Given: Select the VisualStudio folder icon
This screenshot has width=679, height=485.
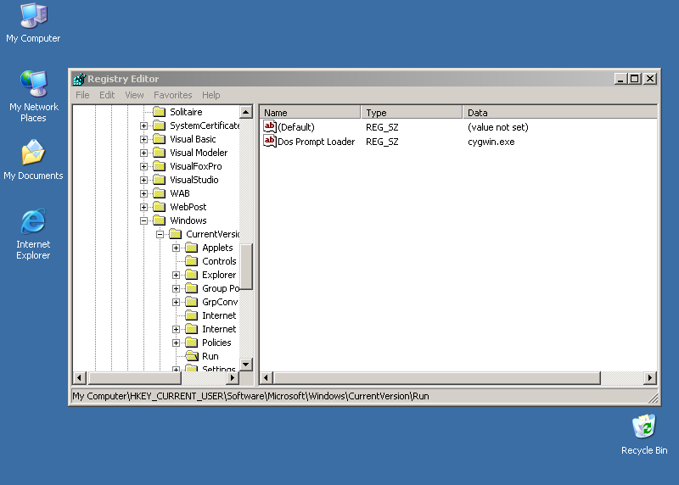Looking at the screenshot, I should [160, 180].
